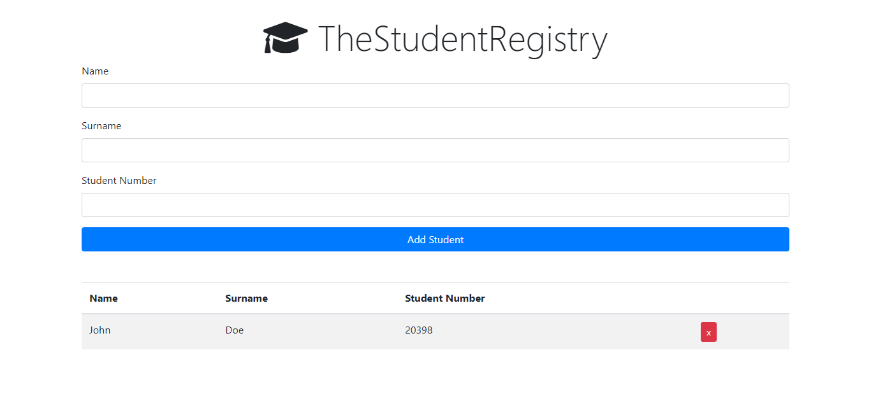This screenshot has height=394, width=871.
Task: Click the Name label above first field
Action: coord(95,71)
